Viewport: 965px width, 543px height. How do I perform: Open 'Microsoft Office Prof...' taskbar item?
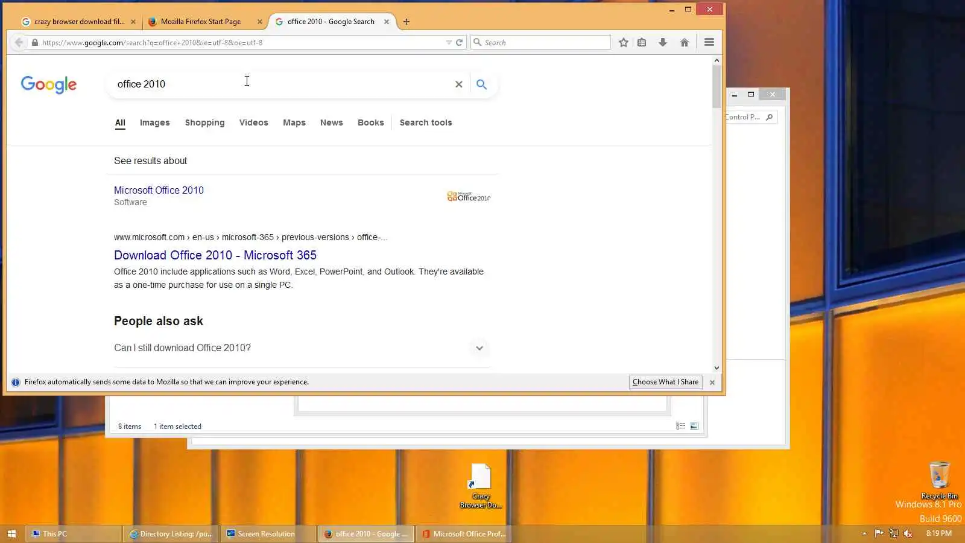[464, 534]
